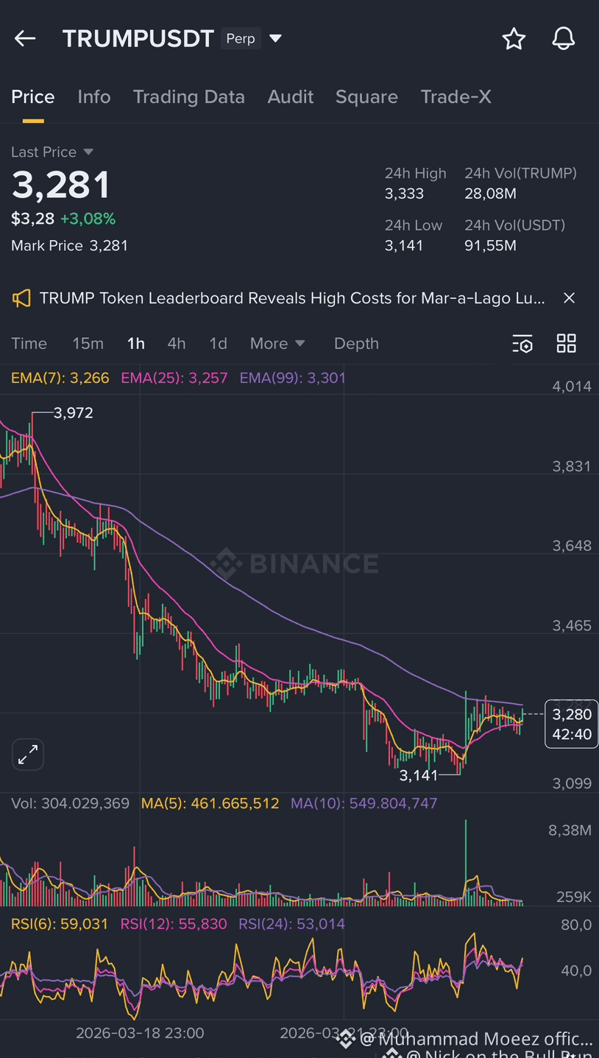
Task: Add TRUMPUSDT to favorites with star icon
Action: (514, 39)
